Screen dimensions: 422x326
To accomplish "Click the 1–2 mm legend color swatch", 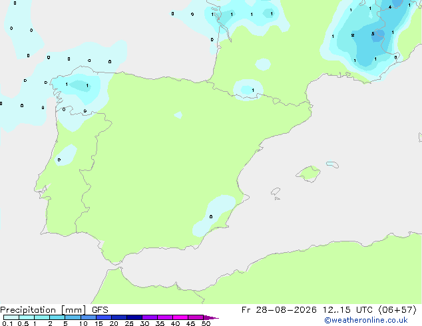I will (x=42, y=317).
